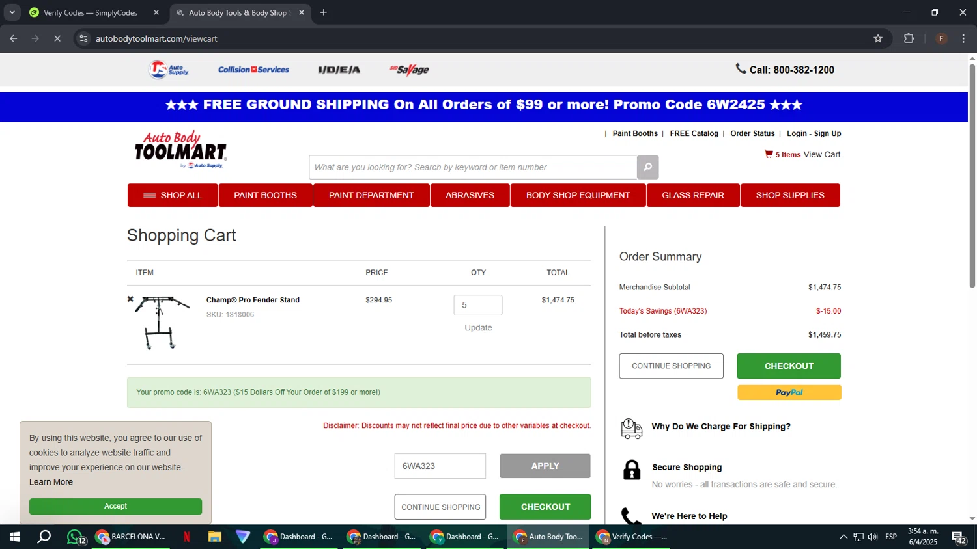Open Learn More cookie link

click(51, 482)
